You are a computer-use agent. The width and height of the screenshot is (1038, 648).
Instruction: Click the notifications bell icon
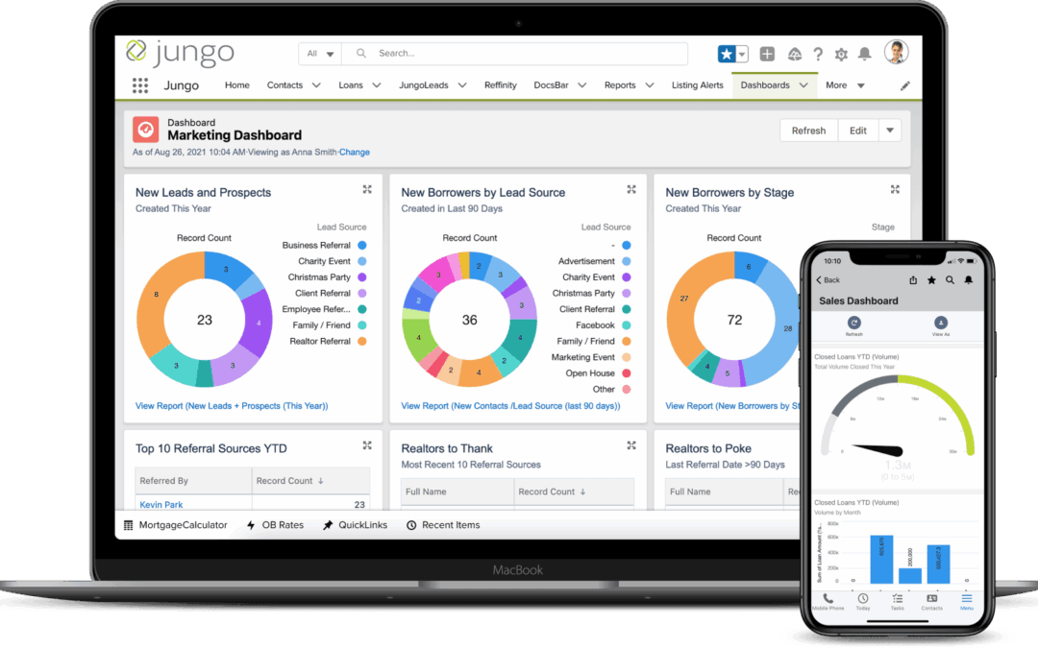[866, 54]
